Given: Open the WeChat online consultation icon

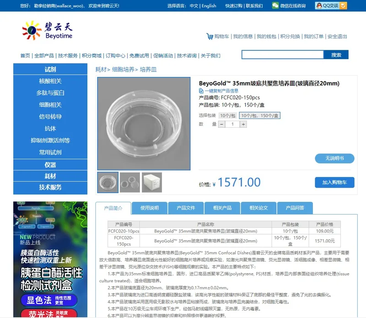Looking at the screenshot, I should 275,5.
